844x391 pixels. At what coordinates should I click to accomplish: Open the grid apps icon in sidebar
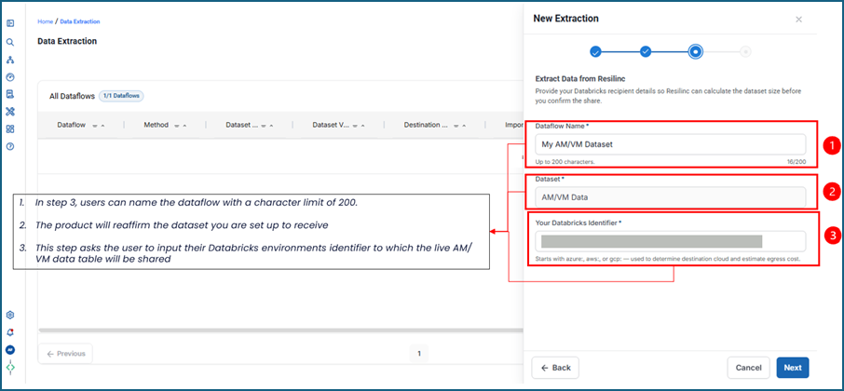[9, 129]
